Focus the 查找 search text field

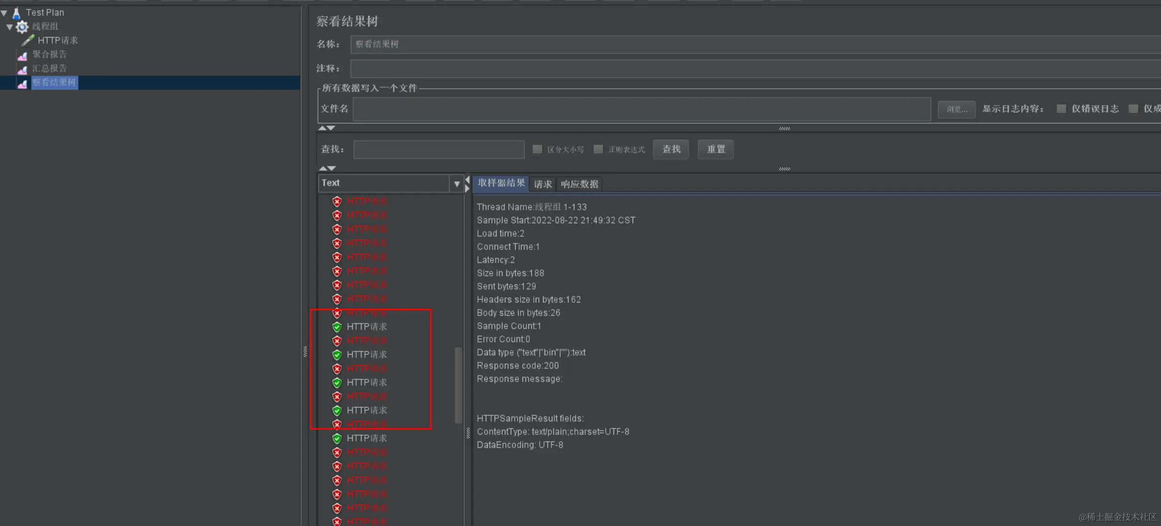[438, 149]
